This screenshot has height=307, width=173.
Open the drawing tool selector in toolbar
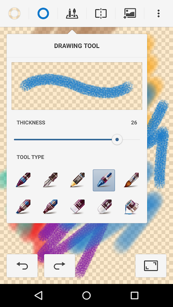click(x=72, y=13)
